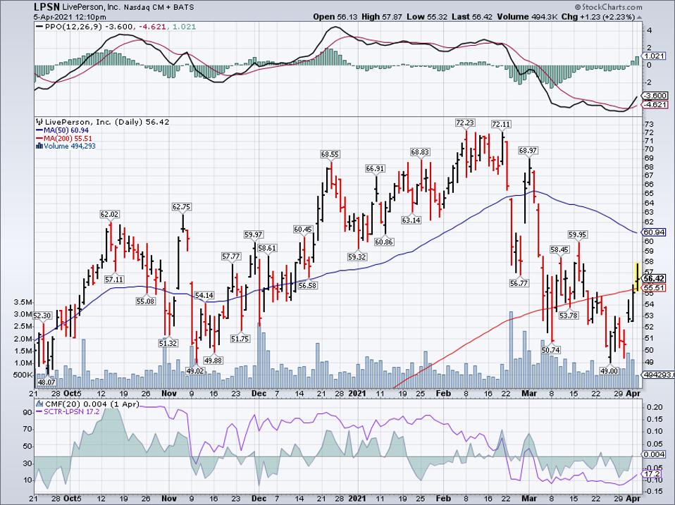
Task: Select the Volume 494.3K header value
Action: (527, 17)
